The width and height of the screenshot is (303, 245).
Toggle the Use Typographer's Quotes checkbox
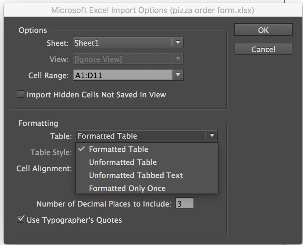click(x=20, y=219)
